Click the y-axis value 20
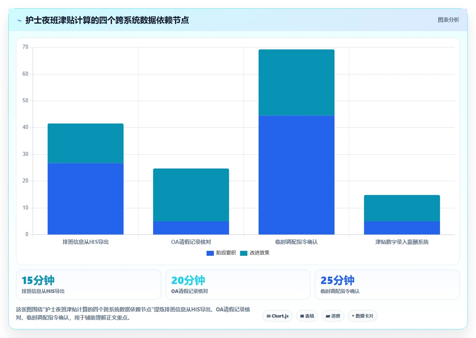 pos(25,181)
